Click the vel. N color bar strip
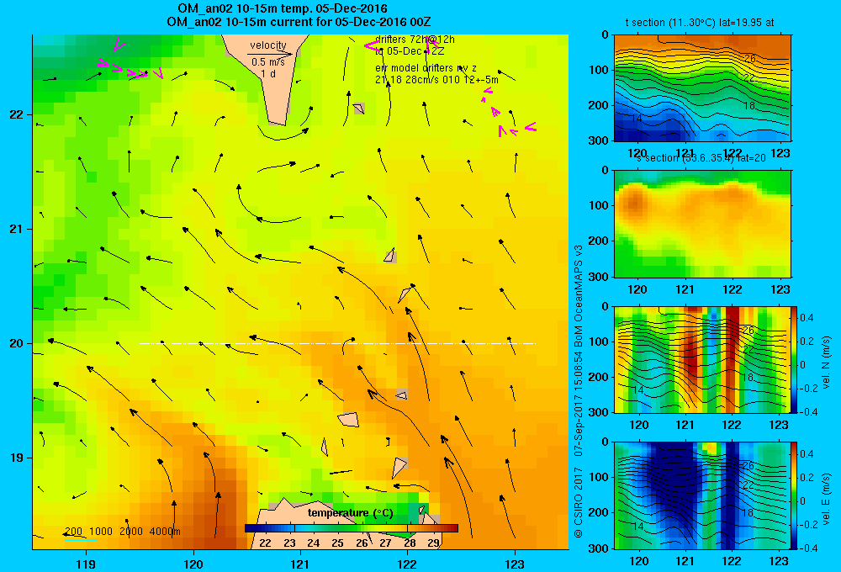Viewport: 841px width, 572px height. tap(795, 359)
